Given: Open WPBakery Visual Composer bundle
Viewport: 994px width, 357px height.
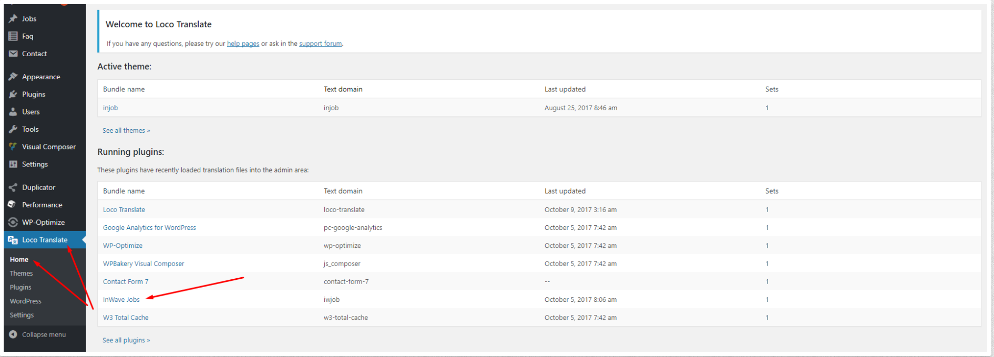Looking at the screenshot, I should 144,264.
